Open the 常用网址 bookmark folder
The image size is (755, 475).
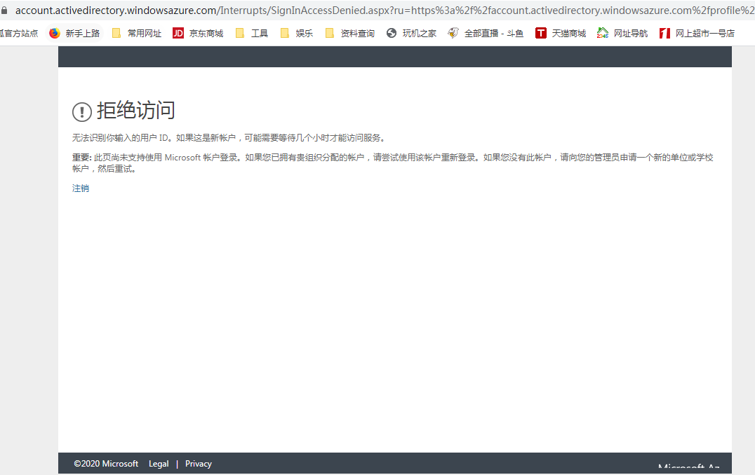[x=137, y=33]
